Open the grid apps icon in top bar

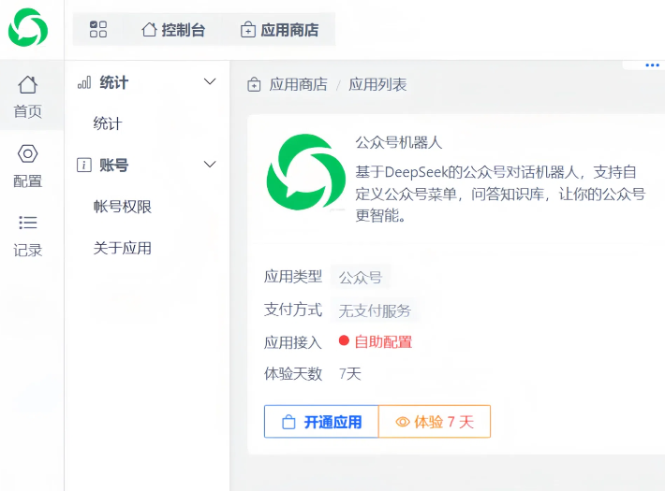98,30
